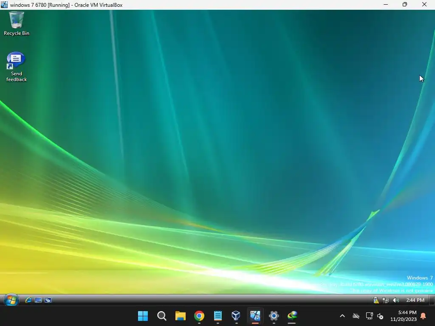Click the running Windows 7 VM taskbar icon
Screen dimensions: 435x326
tap(255, 316)
